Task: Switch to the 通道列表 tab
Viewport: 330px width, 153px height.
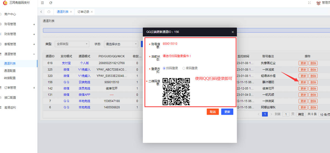Action: 62,12
